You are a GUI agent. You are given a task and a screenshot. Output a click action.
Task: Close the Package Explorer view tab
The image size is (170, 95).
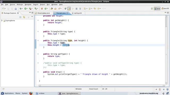(18, 13)
